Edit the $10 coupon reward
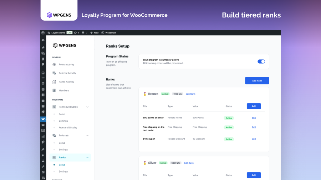 254,139
